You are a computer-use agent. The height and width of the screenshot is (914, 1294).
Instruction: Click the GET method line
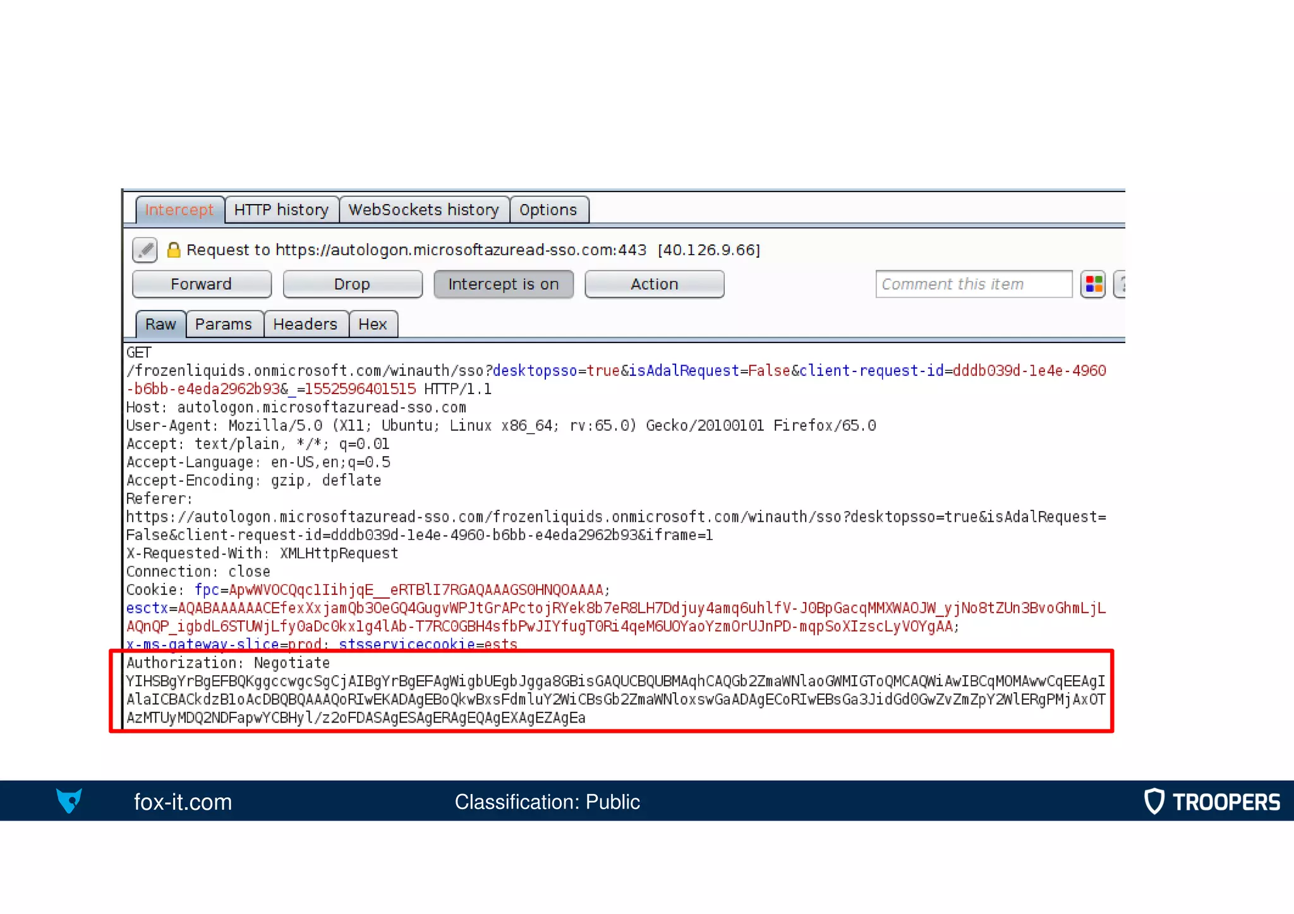point(138,352)
